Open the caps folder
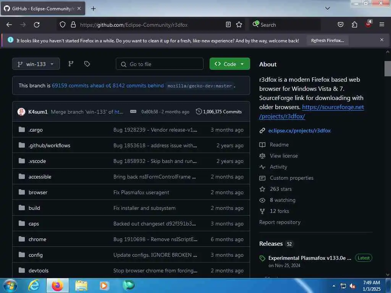This screenshot has width=391, height=293. pos(34,224)
